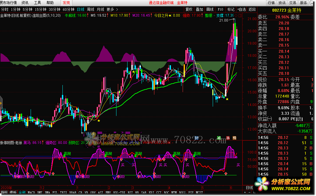Screen dimensions: 316x196
Task: Click the 净流入额 value -5407万
Action: (303, 126)
